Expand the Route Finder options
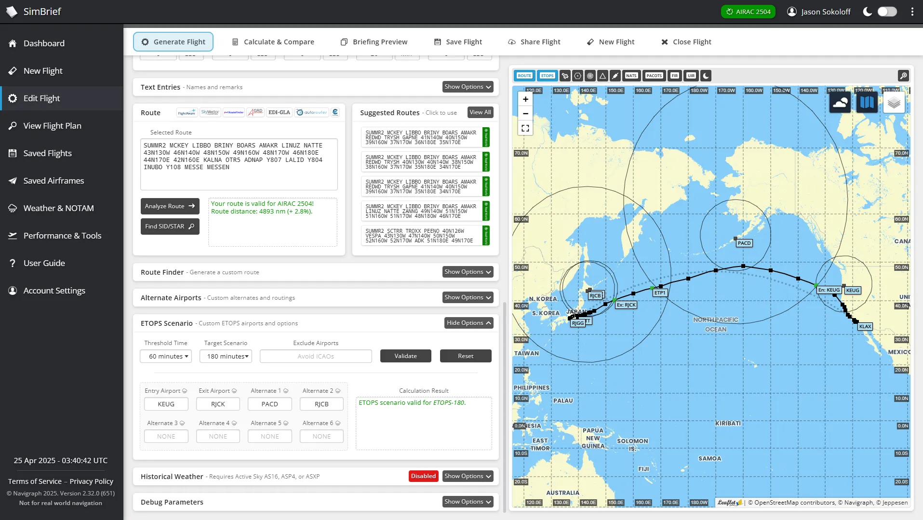923x520 pixels. 467,272
